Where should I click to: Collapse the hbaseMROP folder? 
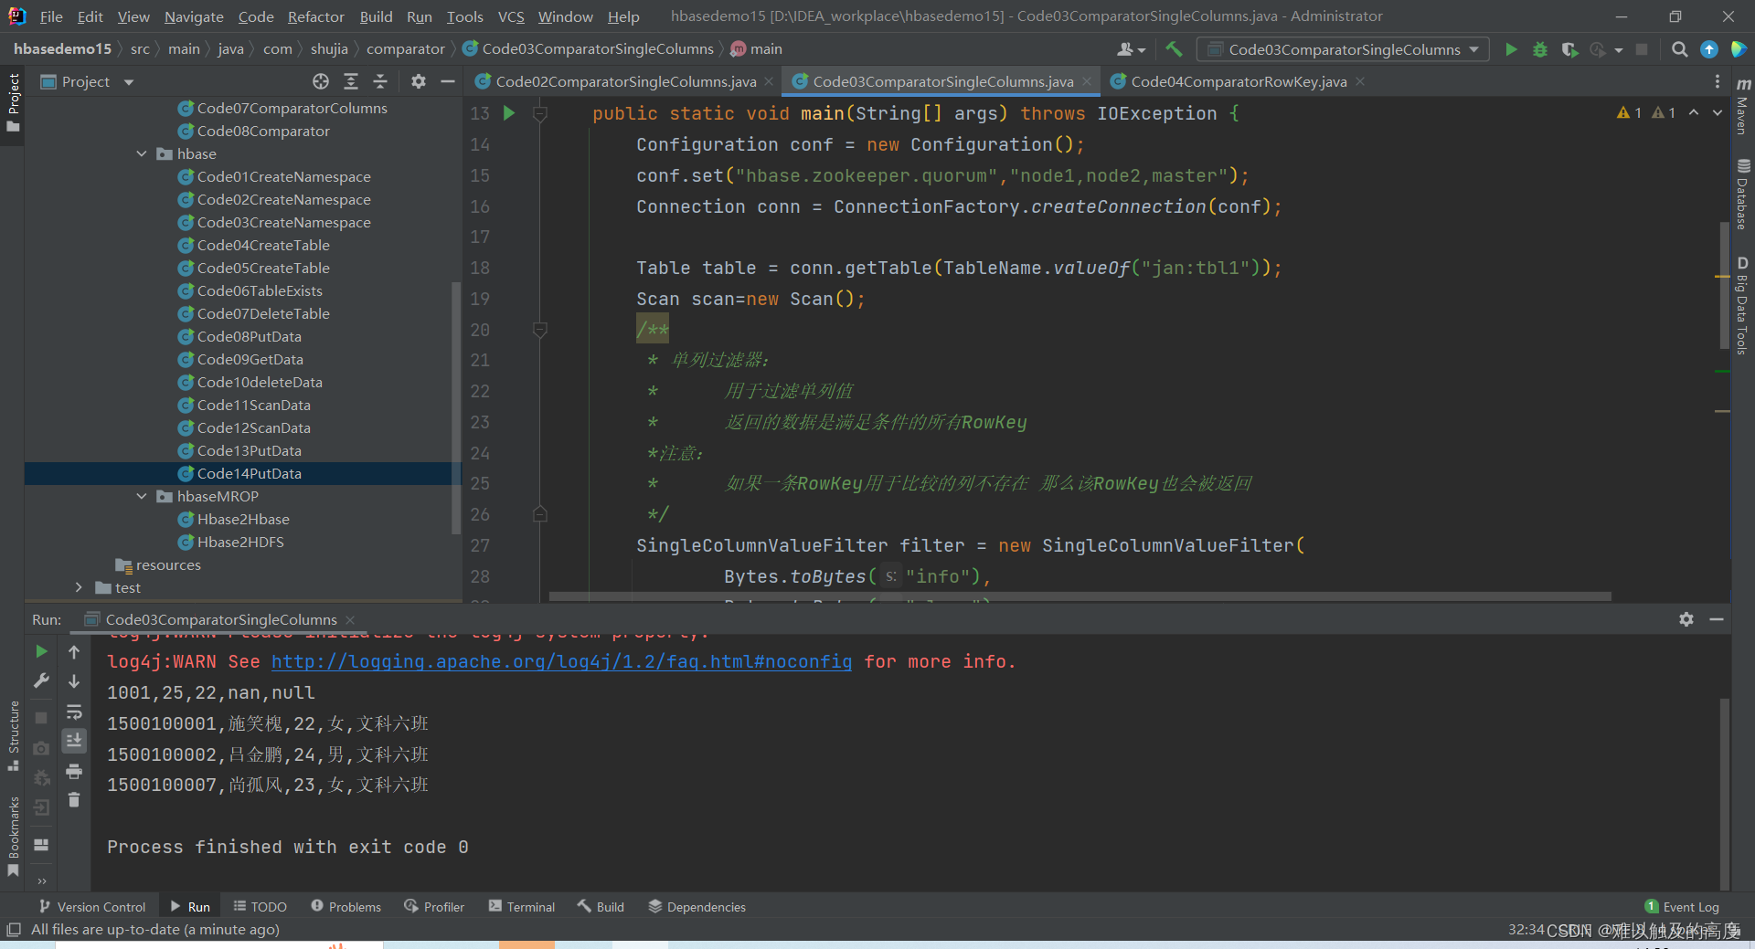(x=142, y=496)
